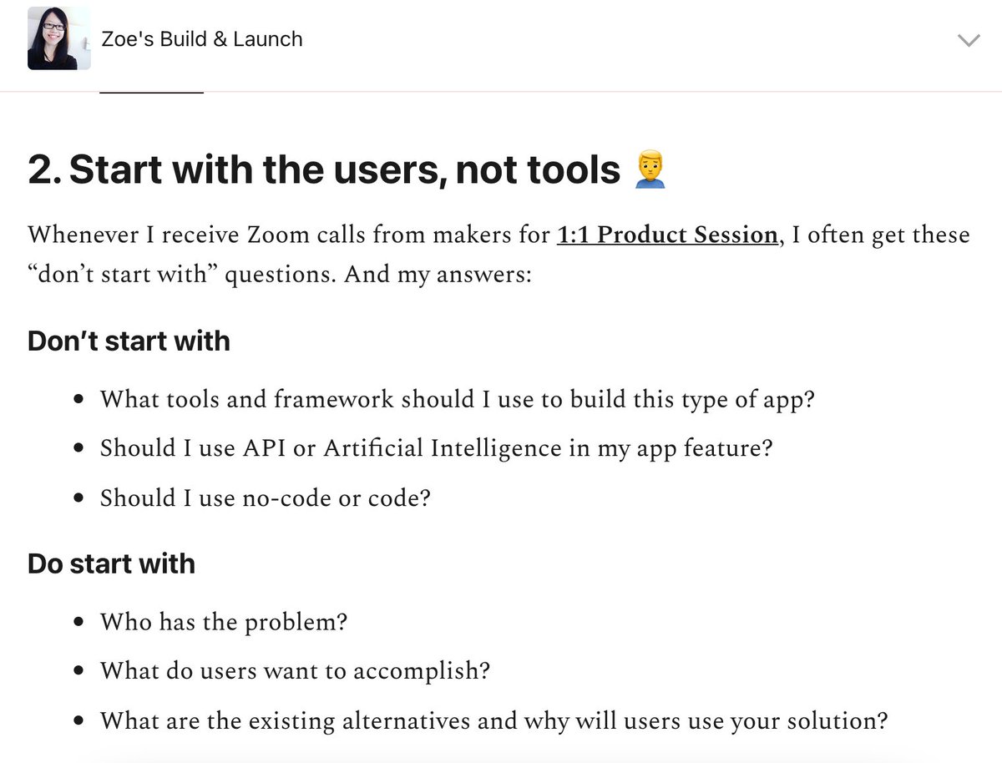Click the Do start with subheading
1002x763 pixels.
pos(111,563)
